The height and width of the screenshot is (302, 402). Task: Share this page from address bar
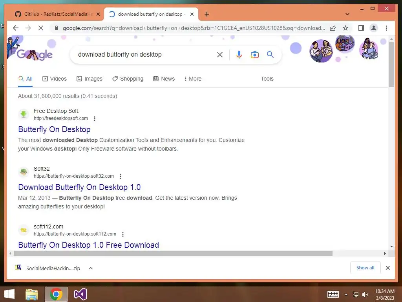333,28
